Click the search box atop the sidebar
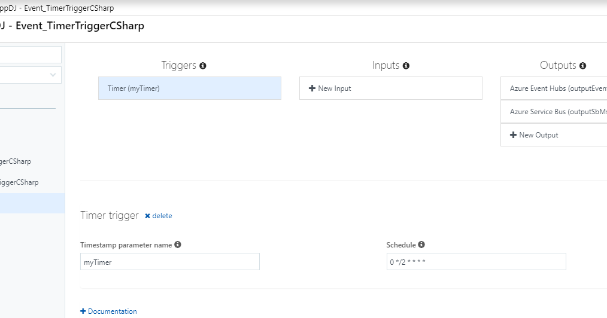Image resolution: width=607 pixels, height=318 pixels. click(x=31, y=54)
